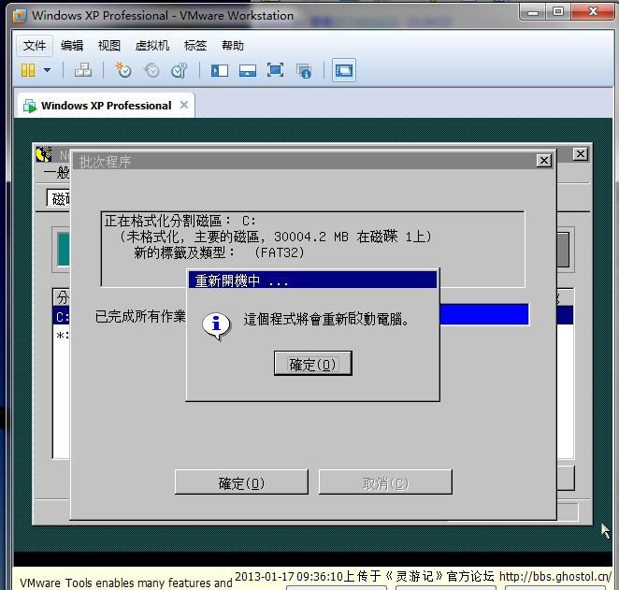Open the 帮助 menu
This screenshot has width=619, height=590.
click(x=233, y=45)
